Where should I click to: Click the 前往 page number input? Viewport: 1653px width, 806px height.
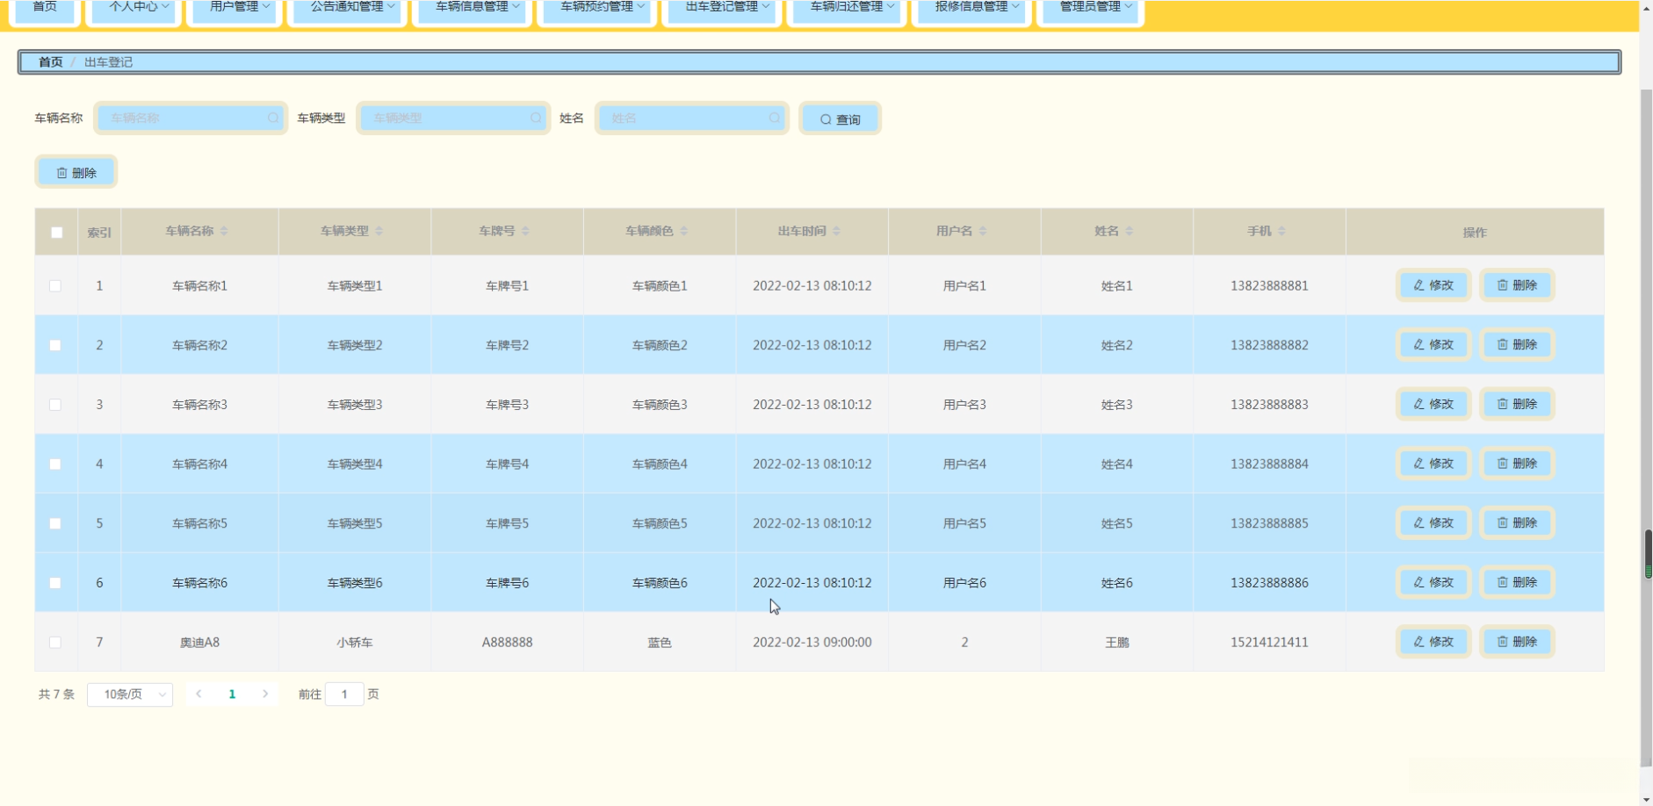click(x=344, y=694)
